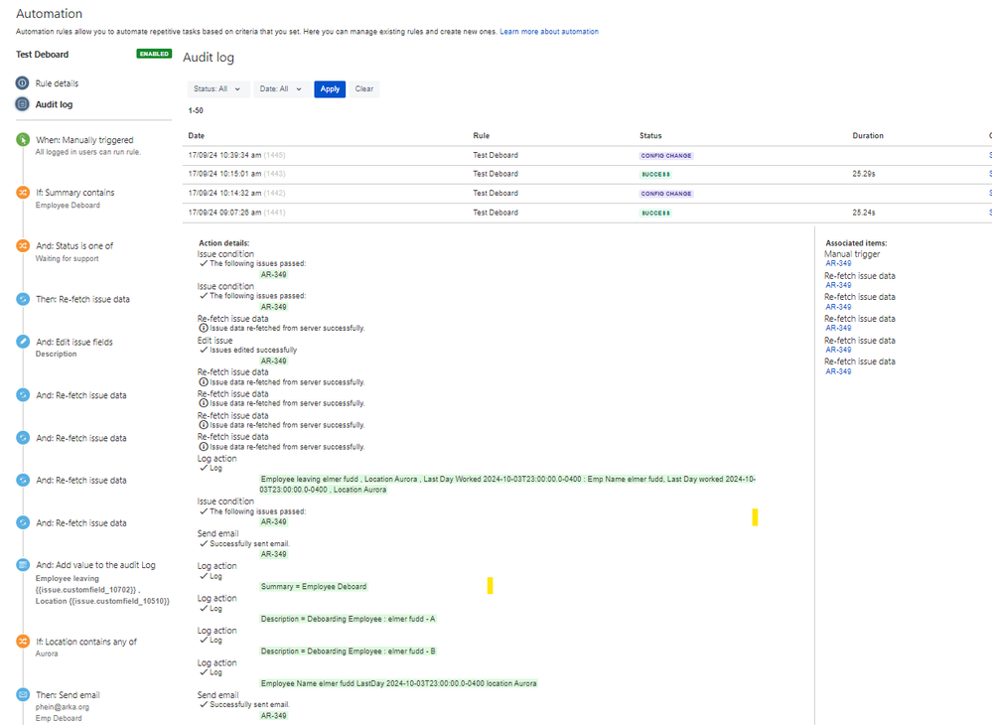The height and width of the screenshot is (725, 992).
Task: Click AR-349 under first Send email action
Action: pyautogui.click(x=274, y=554)
